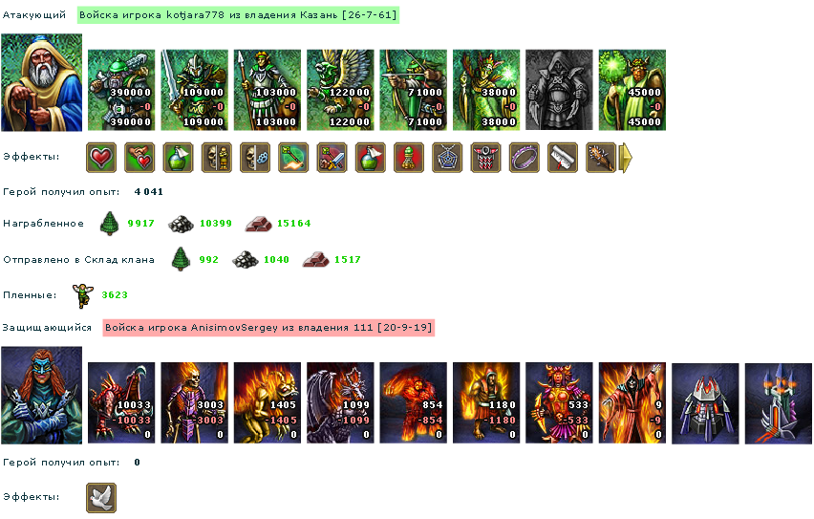The width and height of the screenshot is (814, 519).
Task: Click the crossed sword effects icon
Action: 332,158
